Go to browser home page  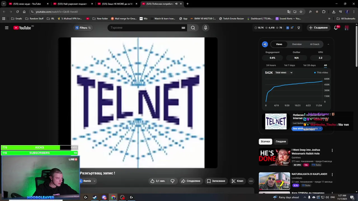[x=24, y=12]
